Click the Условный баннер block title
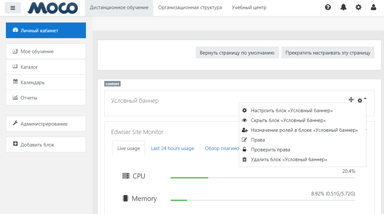 pos(135,100)
